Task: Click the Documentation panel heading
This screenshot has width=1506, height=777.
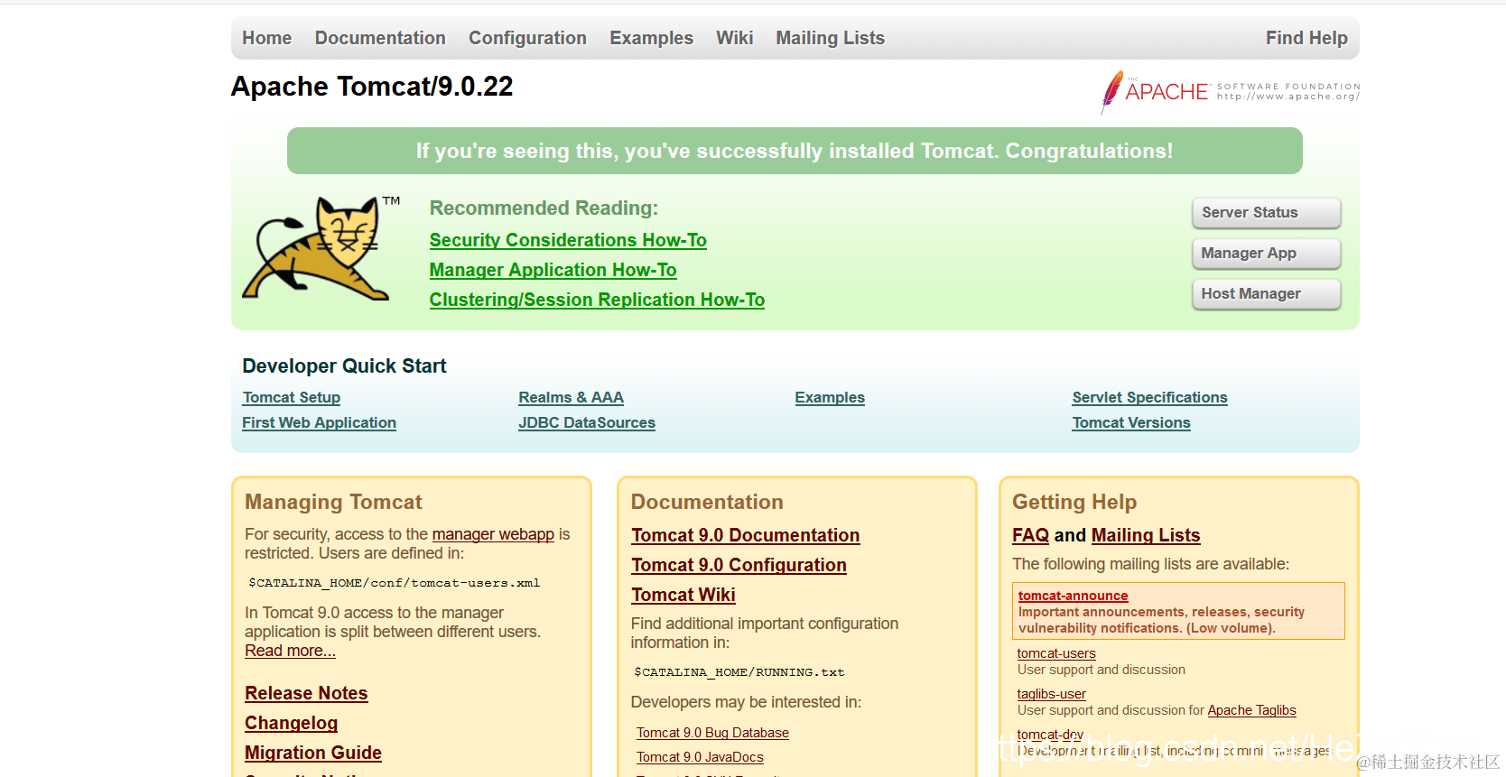Action: pyautogui.click(x=707, y=502)
